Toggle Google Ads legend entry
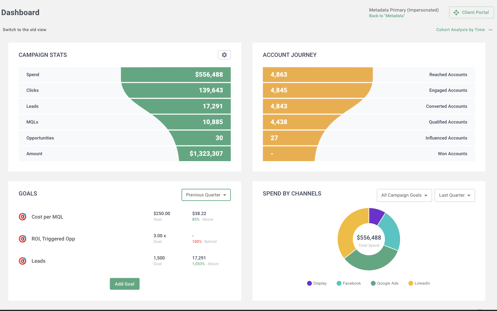The width and height of the screenshot is (497, 311). coord(385,283)
